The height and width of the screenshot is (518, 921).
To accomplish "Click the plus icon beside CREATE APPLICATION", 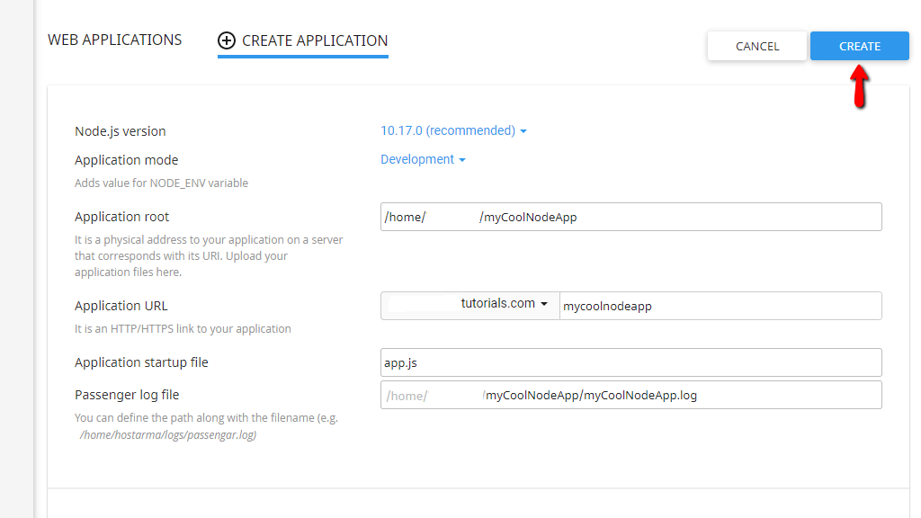I will coord(226,40).
